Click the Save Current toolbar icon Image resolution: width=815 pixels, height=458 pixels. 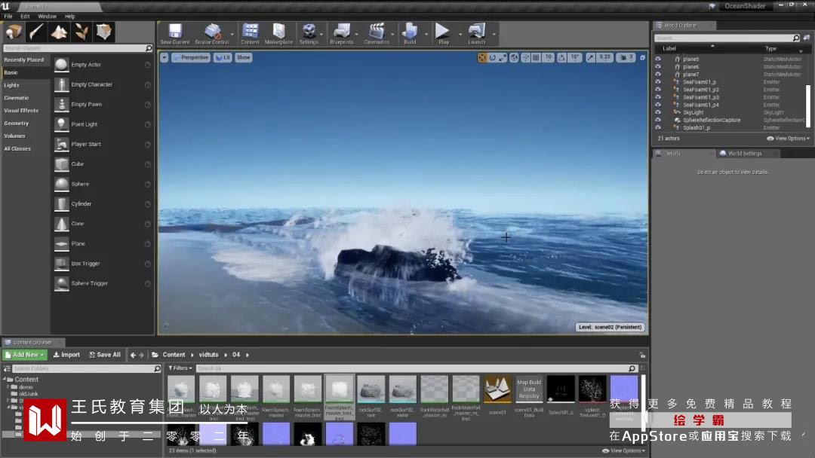[x=175, y=32]
